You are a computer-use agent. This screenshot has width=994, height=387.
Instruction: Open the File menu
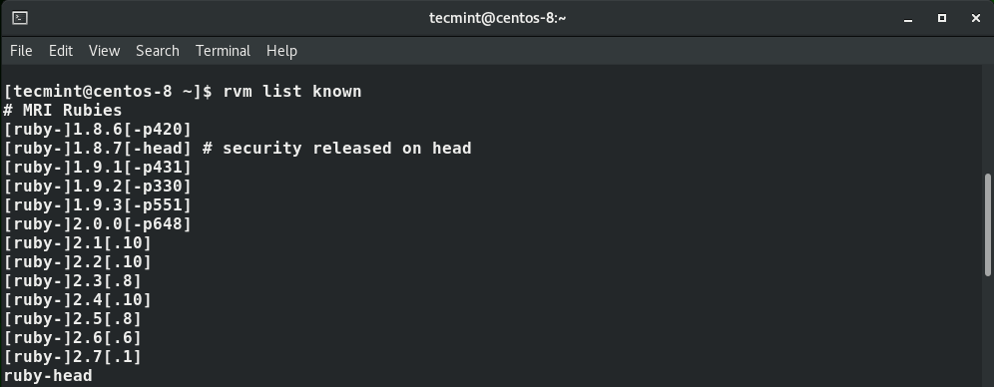(x=21, y=51)
